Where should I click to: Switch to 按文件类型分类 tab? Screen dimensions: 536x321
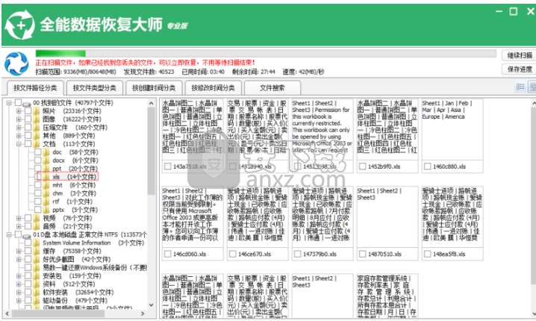94,88
